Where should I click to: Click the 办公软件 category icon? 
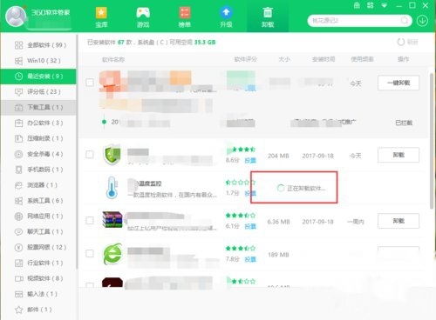(18, 123)
